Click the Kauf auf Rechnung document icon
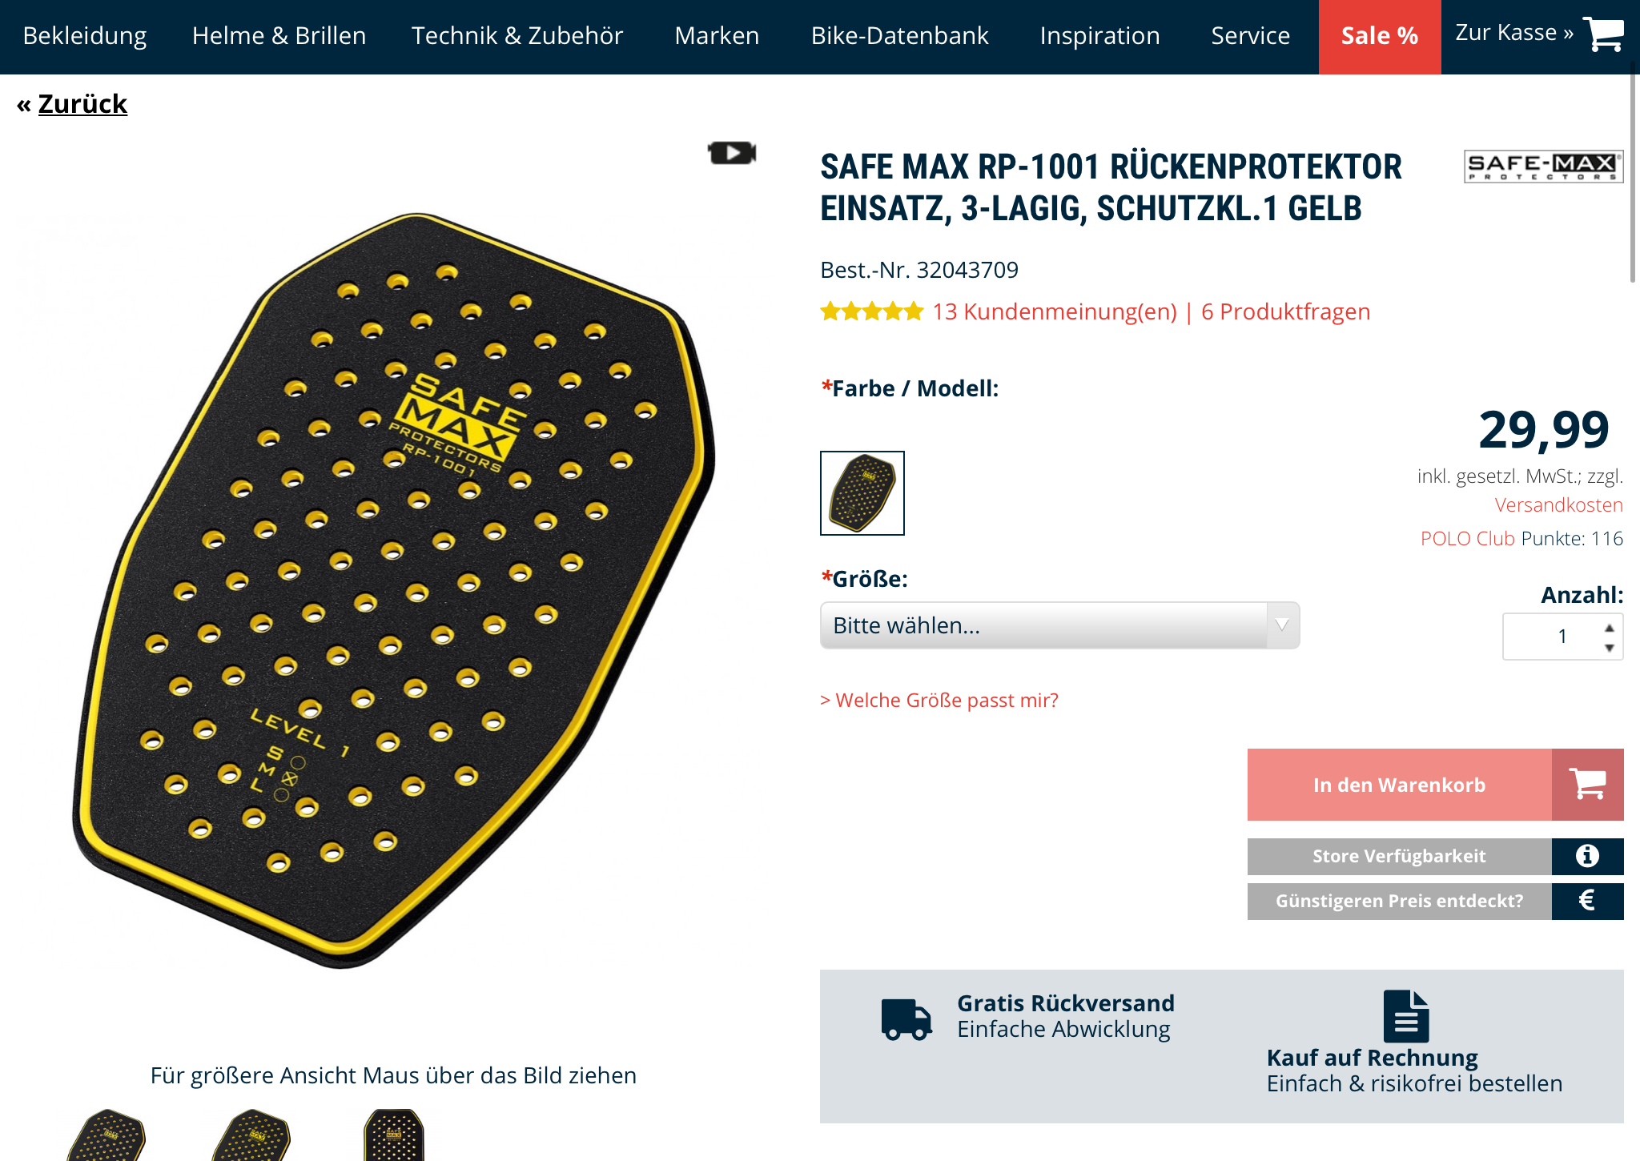 [x=1406, y=1016]
